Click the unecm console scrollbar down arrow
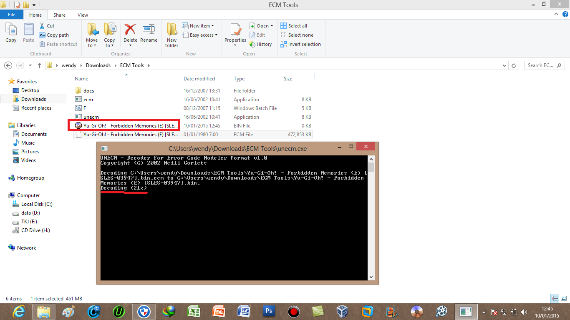 371,277
